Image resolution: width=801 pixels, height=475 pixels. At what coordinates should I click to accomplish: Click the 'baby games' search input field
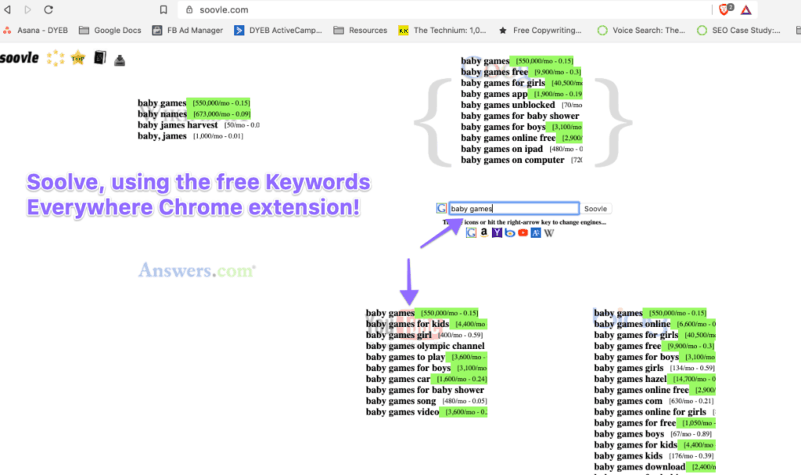pos(514,209)
